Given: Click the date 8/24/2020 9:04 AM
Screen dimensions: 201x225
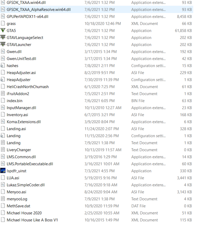Looking at the screenshot, I should click(101, 192).
